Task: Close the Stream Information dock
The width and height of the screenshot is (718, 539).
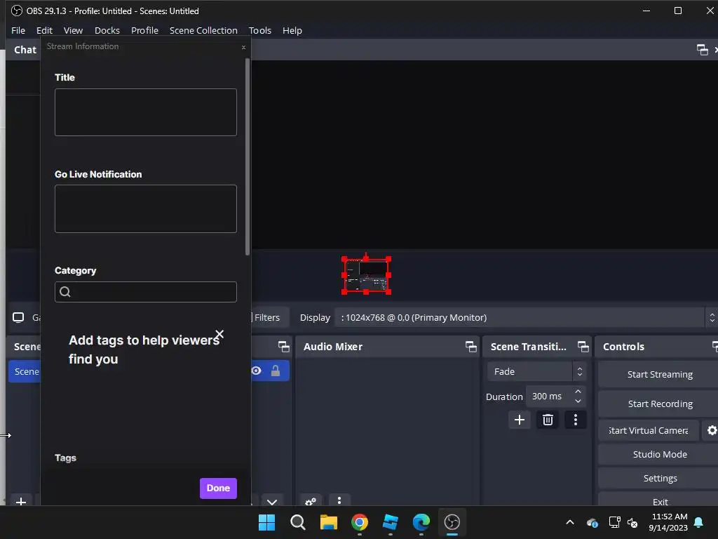Action: (243, 47)
